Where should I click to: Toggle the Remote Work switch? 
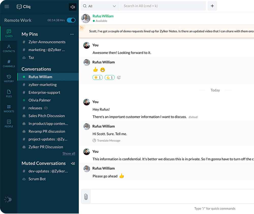click(x=71, y=20)
